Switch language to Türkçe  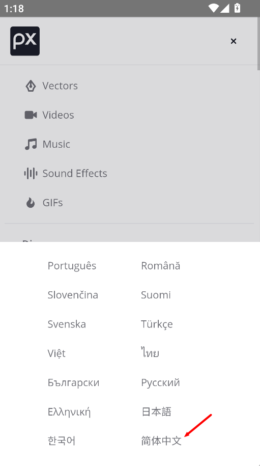pyautogui.click(x=157, y=324)
